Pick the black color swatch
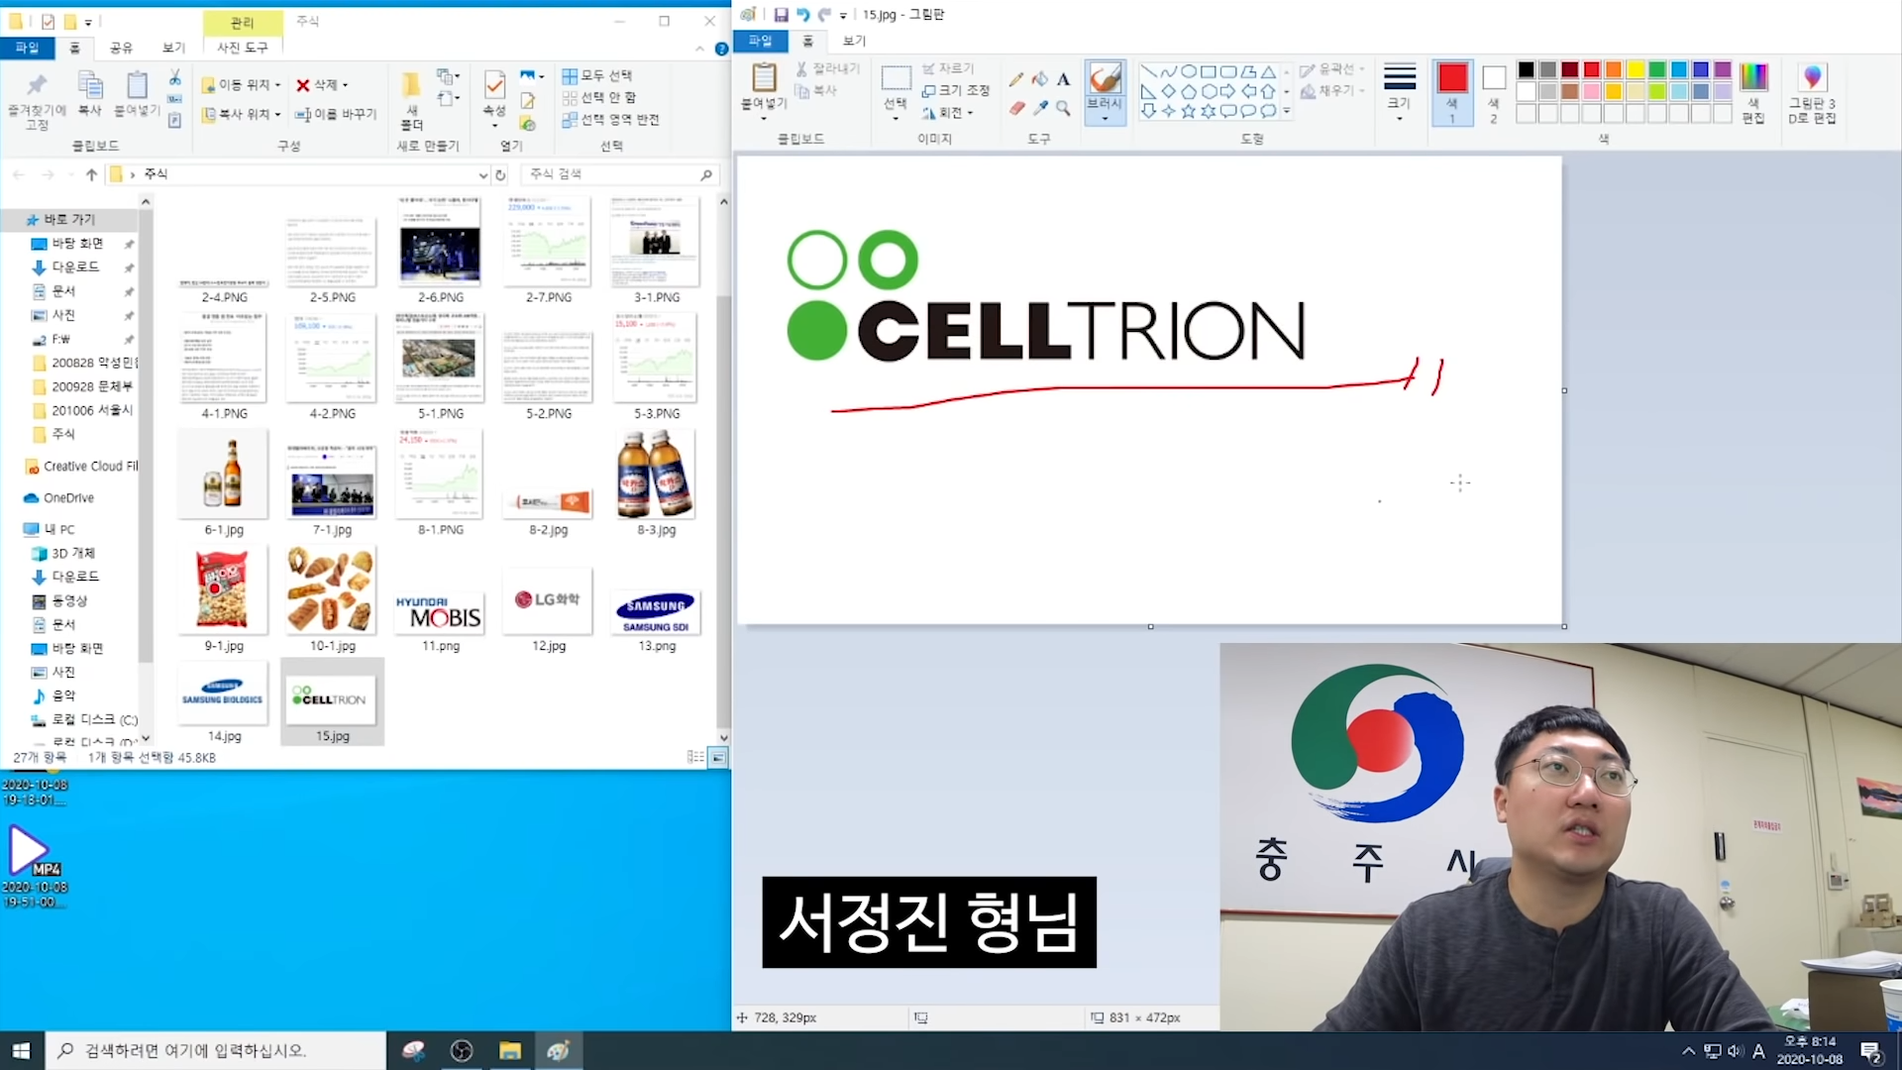 tap(1526, 69)
